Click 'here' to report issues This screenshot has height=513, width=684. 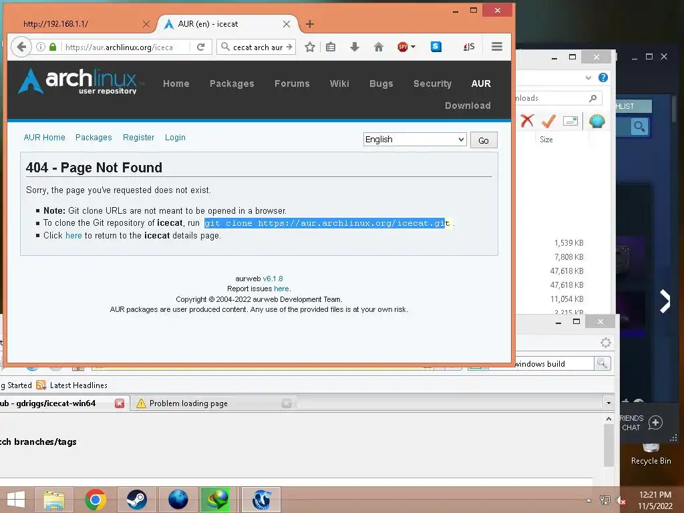click(x=281, y=289)
